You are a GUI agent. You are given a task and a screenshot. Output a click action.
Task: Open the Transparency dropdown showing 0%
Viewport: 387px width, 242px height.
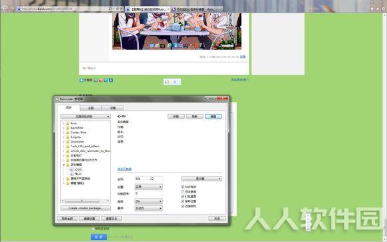pyautogui.click(x=148, y=201)
